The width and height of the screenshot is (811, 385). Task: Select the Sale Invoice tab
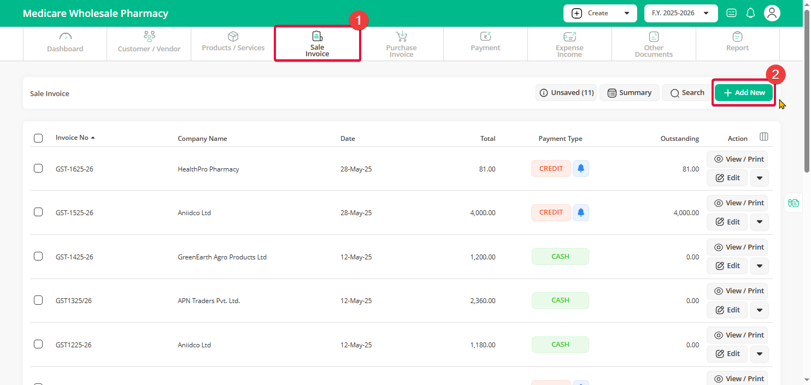[x=318, y=44]
